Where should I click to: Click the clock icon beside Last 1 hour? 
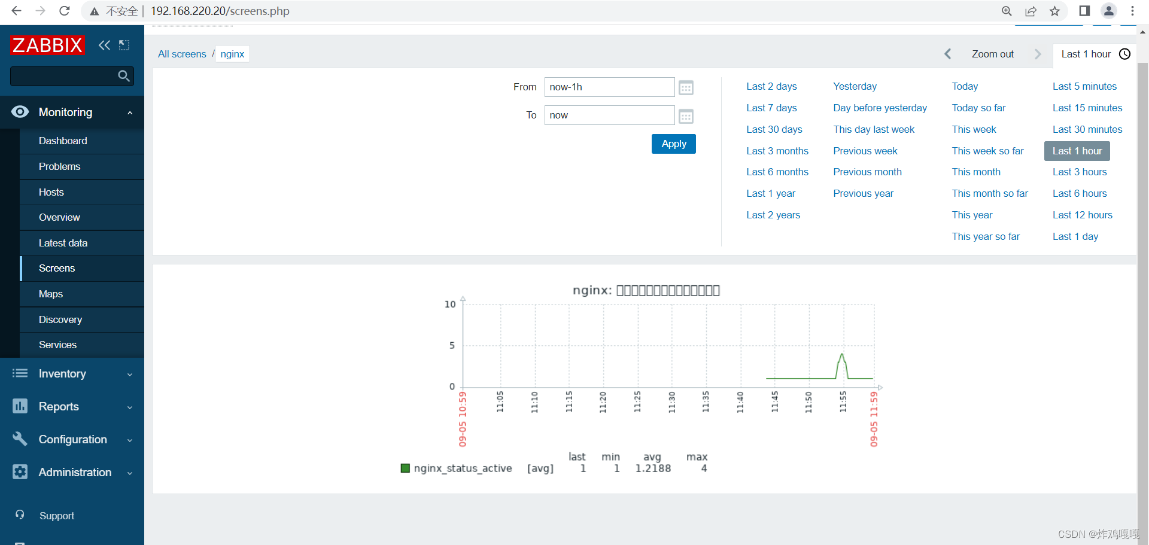pos(1125,54)
